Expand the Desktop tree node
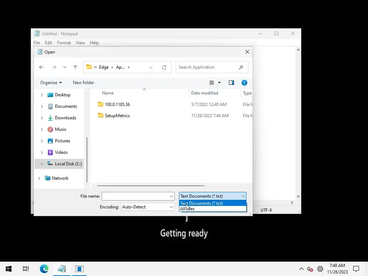This screenshot has height=276, width=368. tap(42, 95)
